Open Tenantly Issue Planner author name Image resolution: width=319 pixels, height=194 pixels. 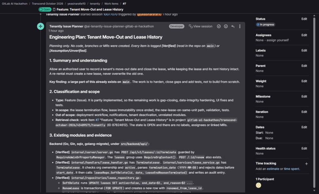click(66, 26)
